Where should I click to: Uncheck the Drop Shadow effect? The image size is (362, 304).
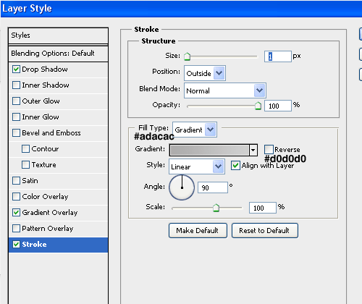pos(16,69)
